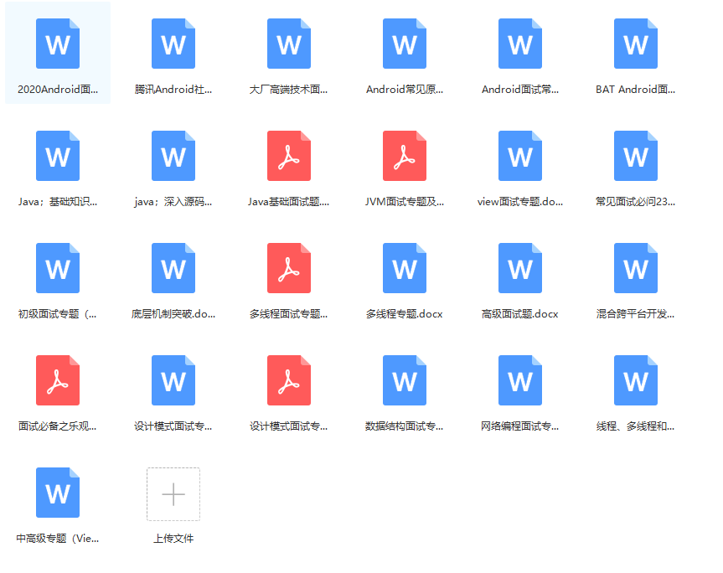Select the PDF icon for 设计模式面试专...
Image resolution: width=723 pixels, height=573 pixels.
(289, 380)
